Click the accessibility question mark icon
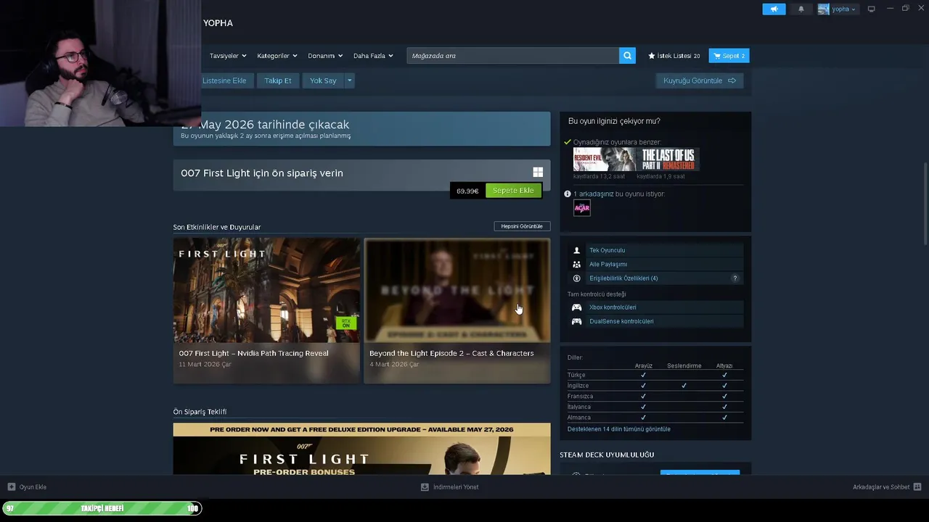This screenshot has height=522, width=929. (x=734, y=278)
